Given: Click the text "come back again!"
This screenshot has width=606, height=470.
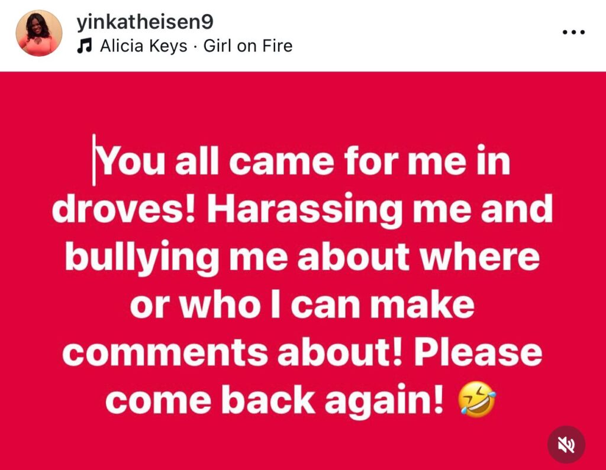Looking at the screenshot, I should click(x=275, y=400).
